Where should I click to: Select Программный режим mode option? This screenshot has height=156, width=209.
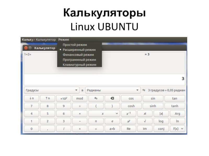(x=79, y=60)
